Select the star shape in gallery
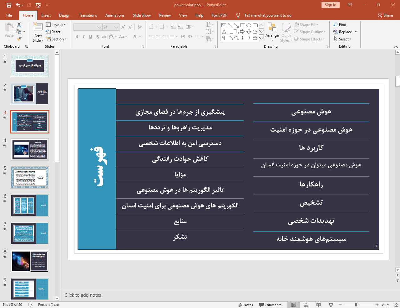Viewport: 400px width, 308px height. click(x=255, y=38)
